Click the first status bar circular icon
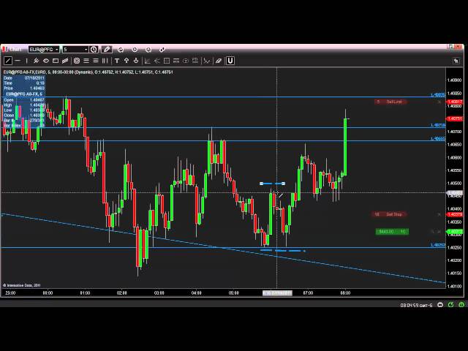468x351 pixels. pos(440,305)
